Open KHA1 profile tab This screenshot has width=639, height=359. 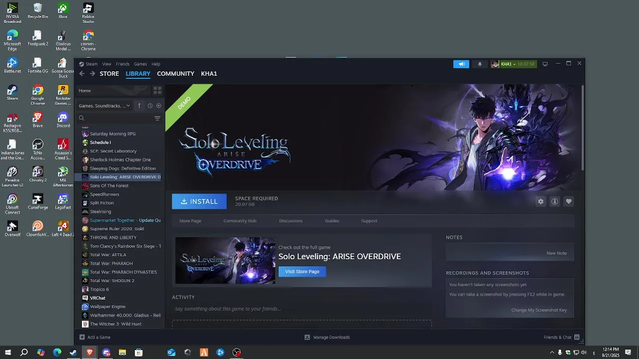coord(209,74)
